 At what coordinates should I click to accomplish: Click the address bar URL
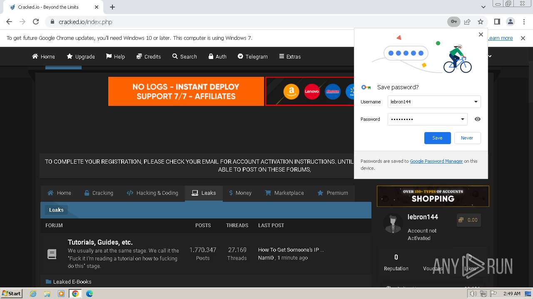(x=85, y=22)
